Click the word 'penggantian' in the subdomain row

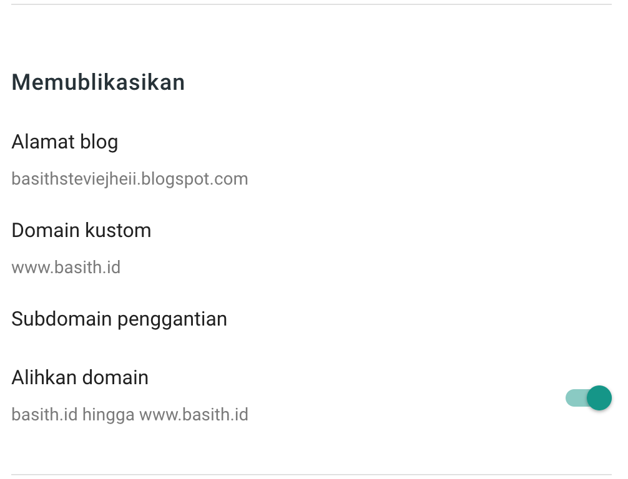tap(172, 319)
